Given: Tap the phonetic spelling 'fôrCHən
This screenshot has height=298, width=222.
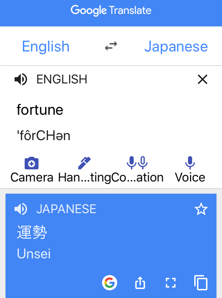Looking at the screenshot, I should 44,136.
